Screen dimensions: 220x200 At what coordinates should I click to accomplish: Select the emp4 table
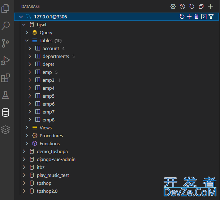coord(48,88)
